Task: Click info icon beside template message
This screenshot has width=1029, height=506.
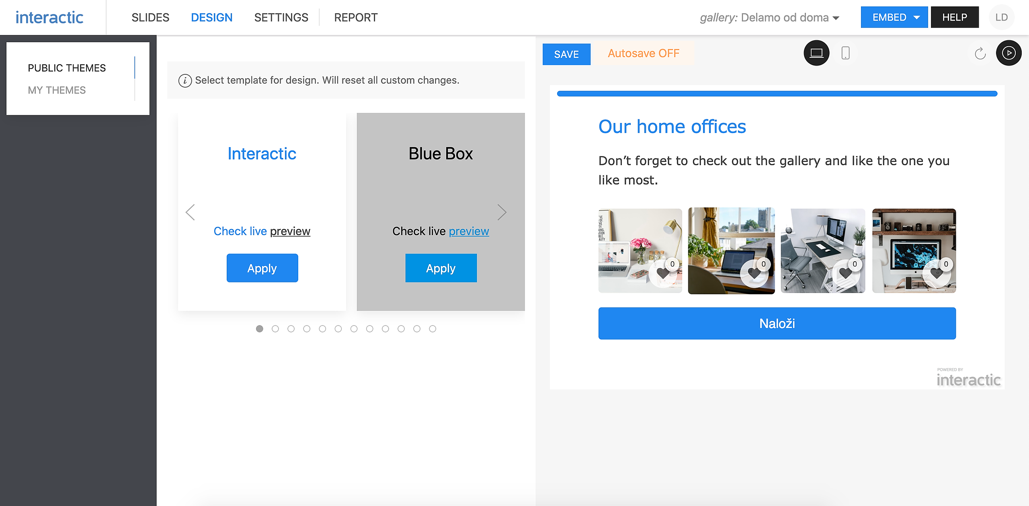Action: (x=185, y=80)
